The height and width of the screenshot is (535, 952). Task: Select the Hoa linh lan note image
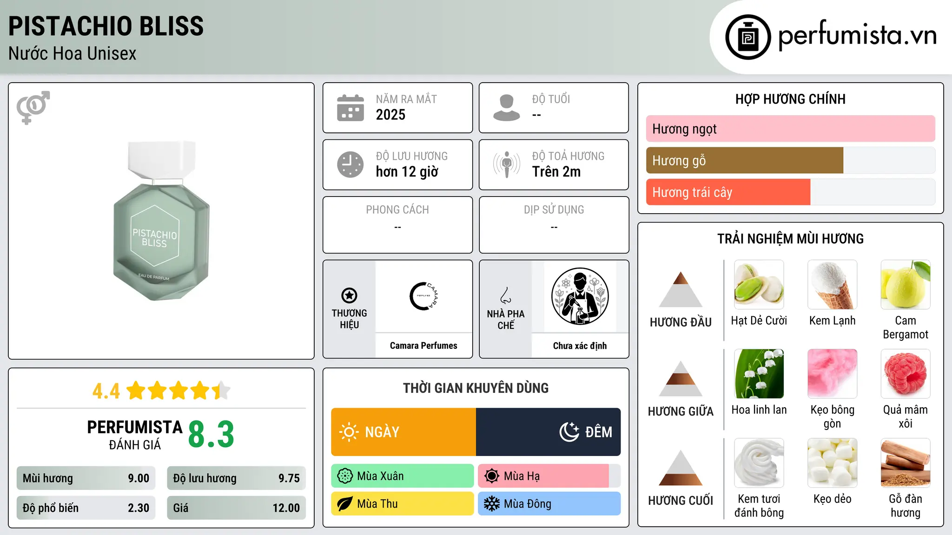[x=759, y=374]
